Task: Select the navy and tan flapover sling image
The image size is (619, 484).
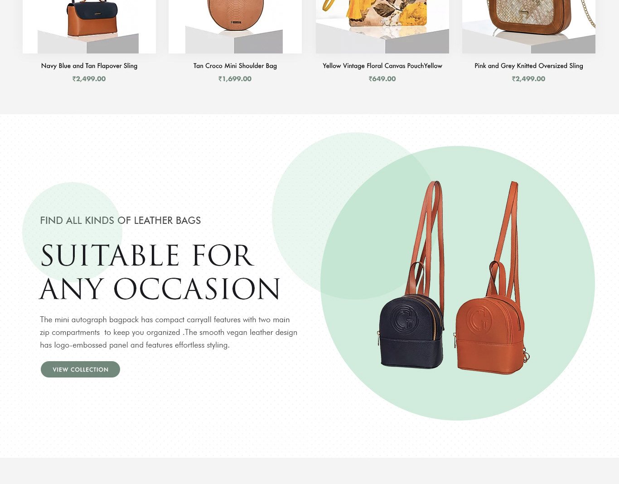Action: (89, 27)
